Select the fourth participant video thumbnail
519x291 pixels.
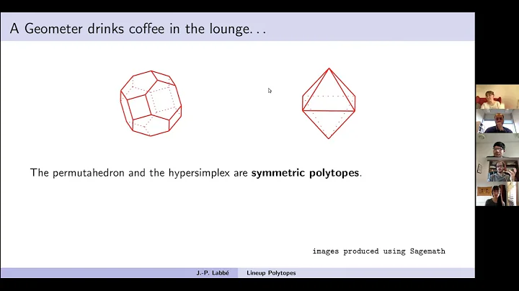[x=497, y=169]
